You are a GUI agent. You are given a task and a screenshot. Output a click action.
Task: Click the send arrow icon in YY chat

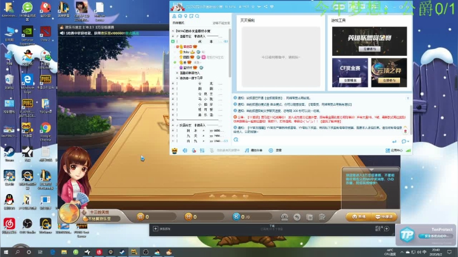click(394, 141)
